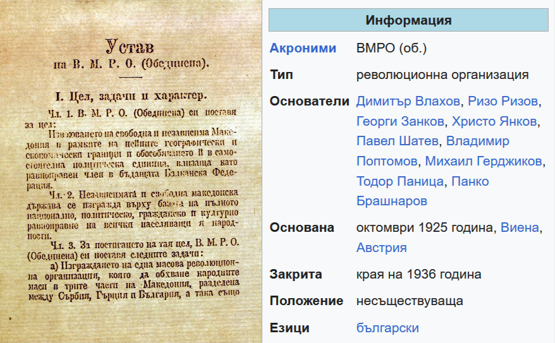Select the Основатели row label
This screenshot has width=555, height=343.
pyautogui.click(x=310, y=102)
